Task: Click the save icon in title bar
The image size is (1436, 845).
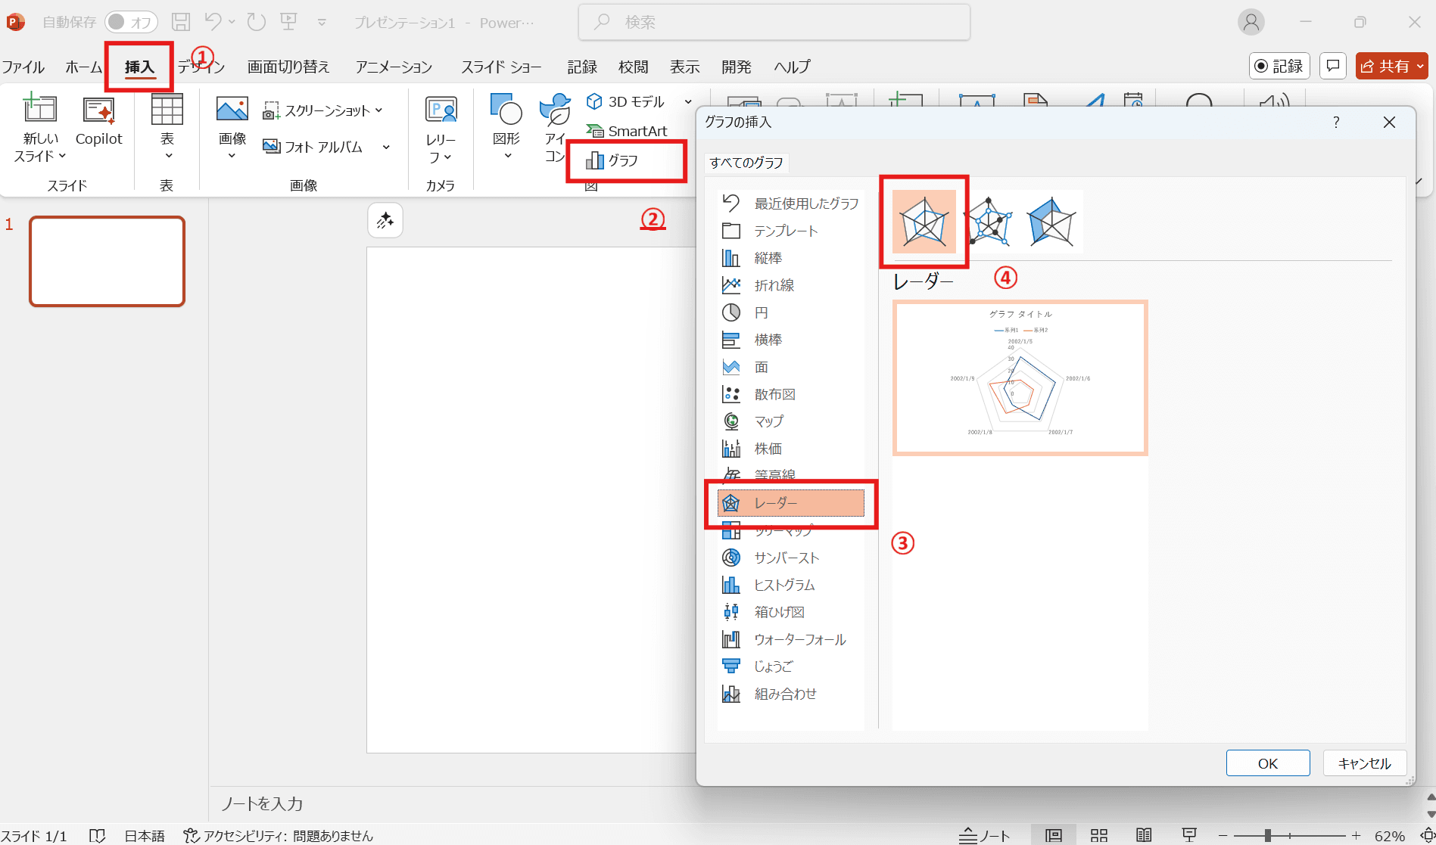Action: 181,22
